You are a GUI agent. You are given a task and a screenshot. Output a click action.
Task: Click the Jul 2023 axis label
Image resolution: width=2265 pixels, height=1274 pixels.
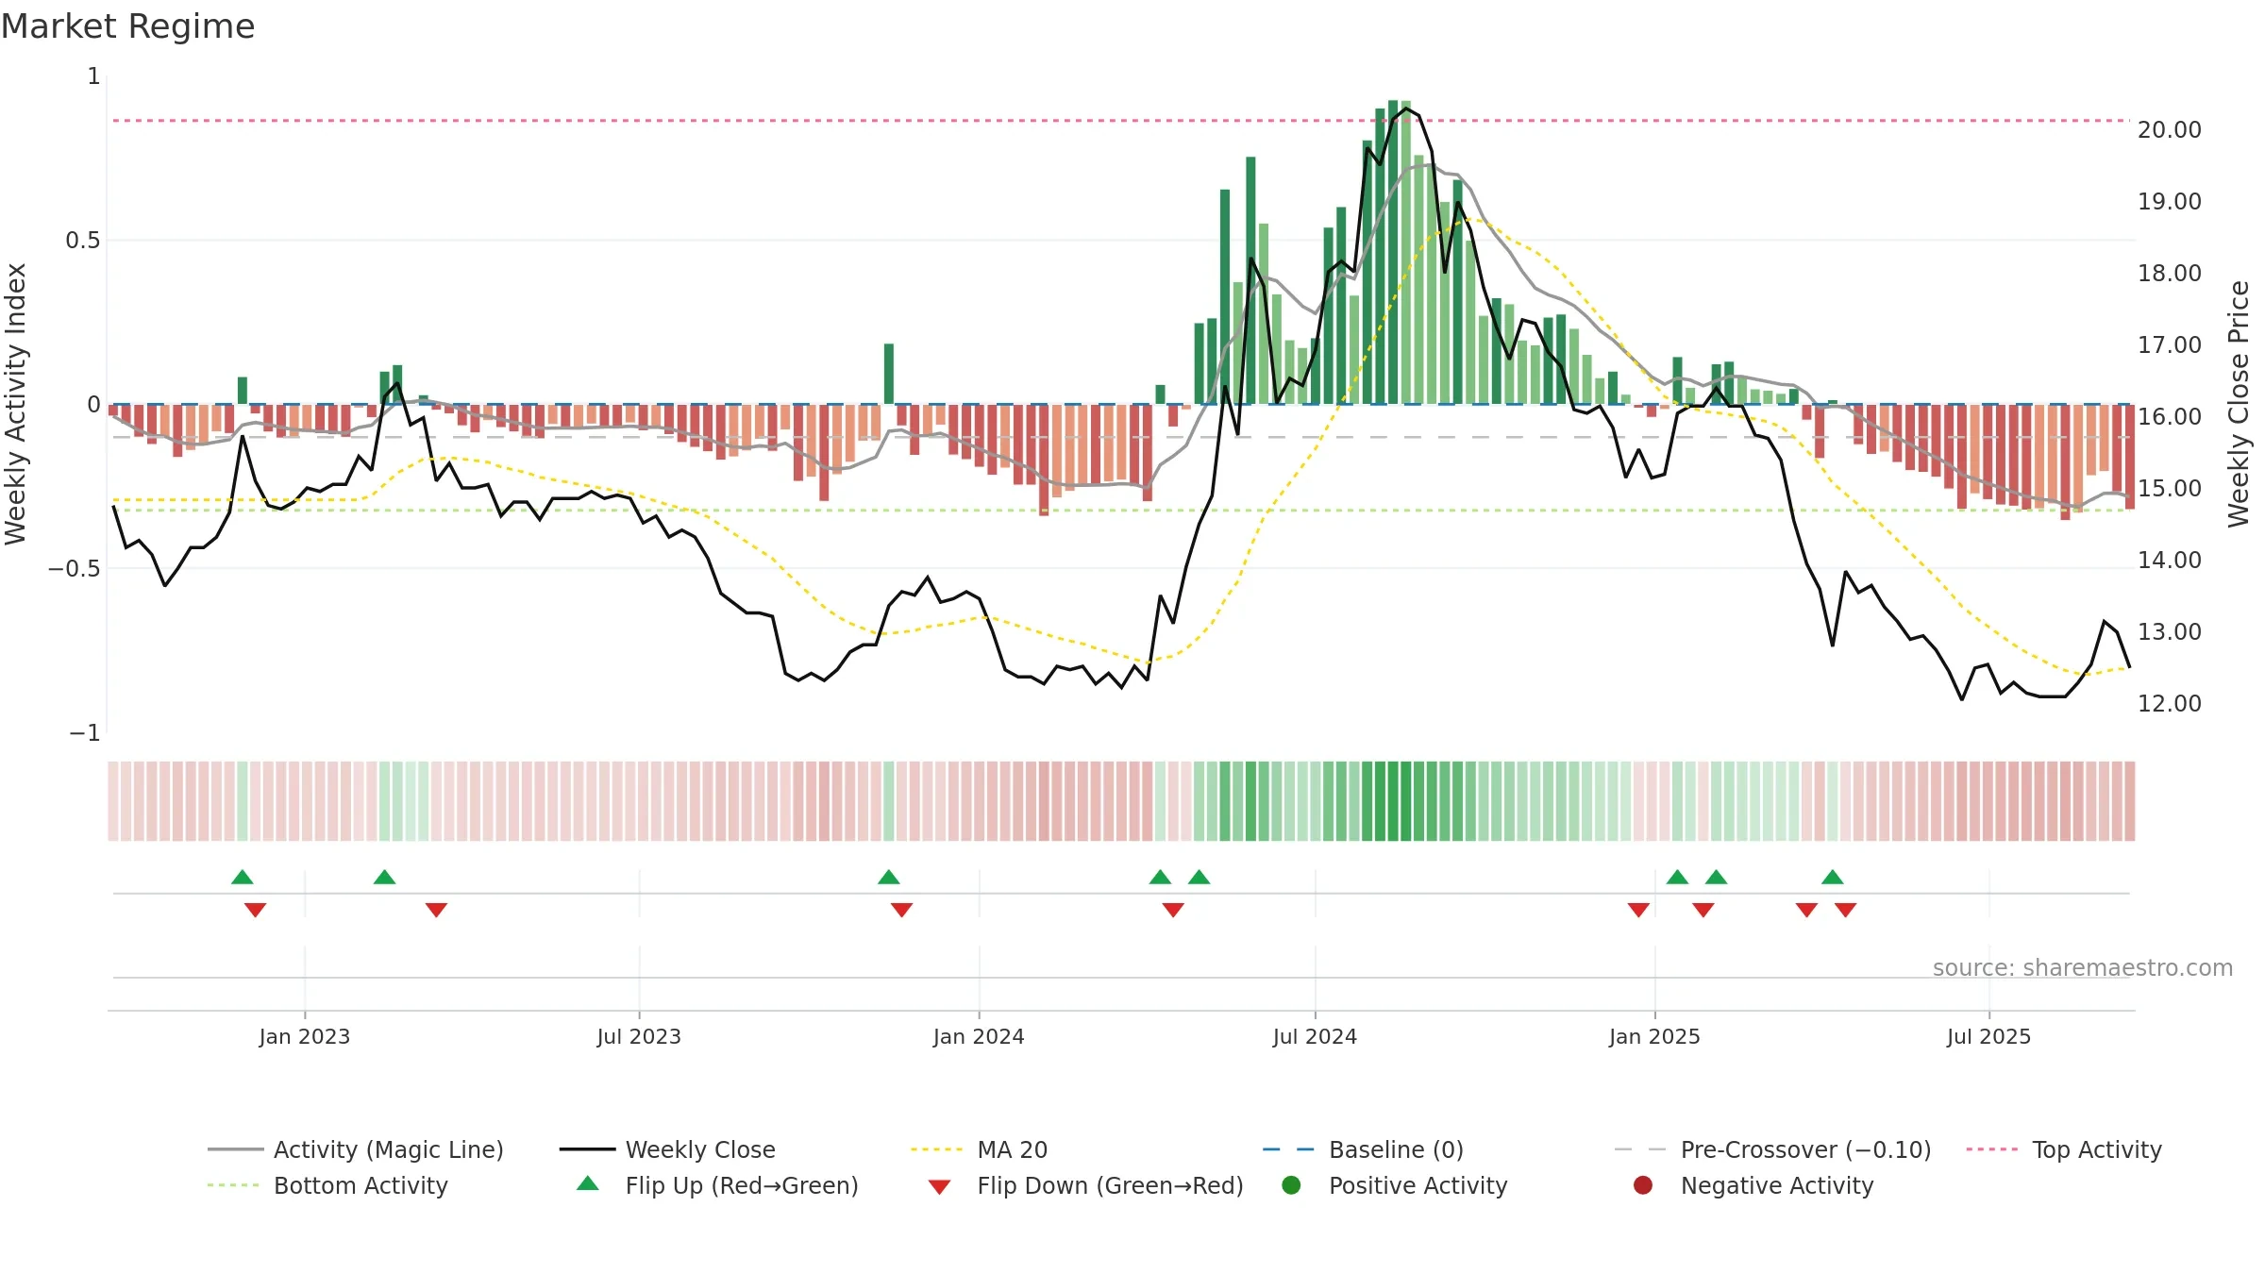pos(639,1036)
